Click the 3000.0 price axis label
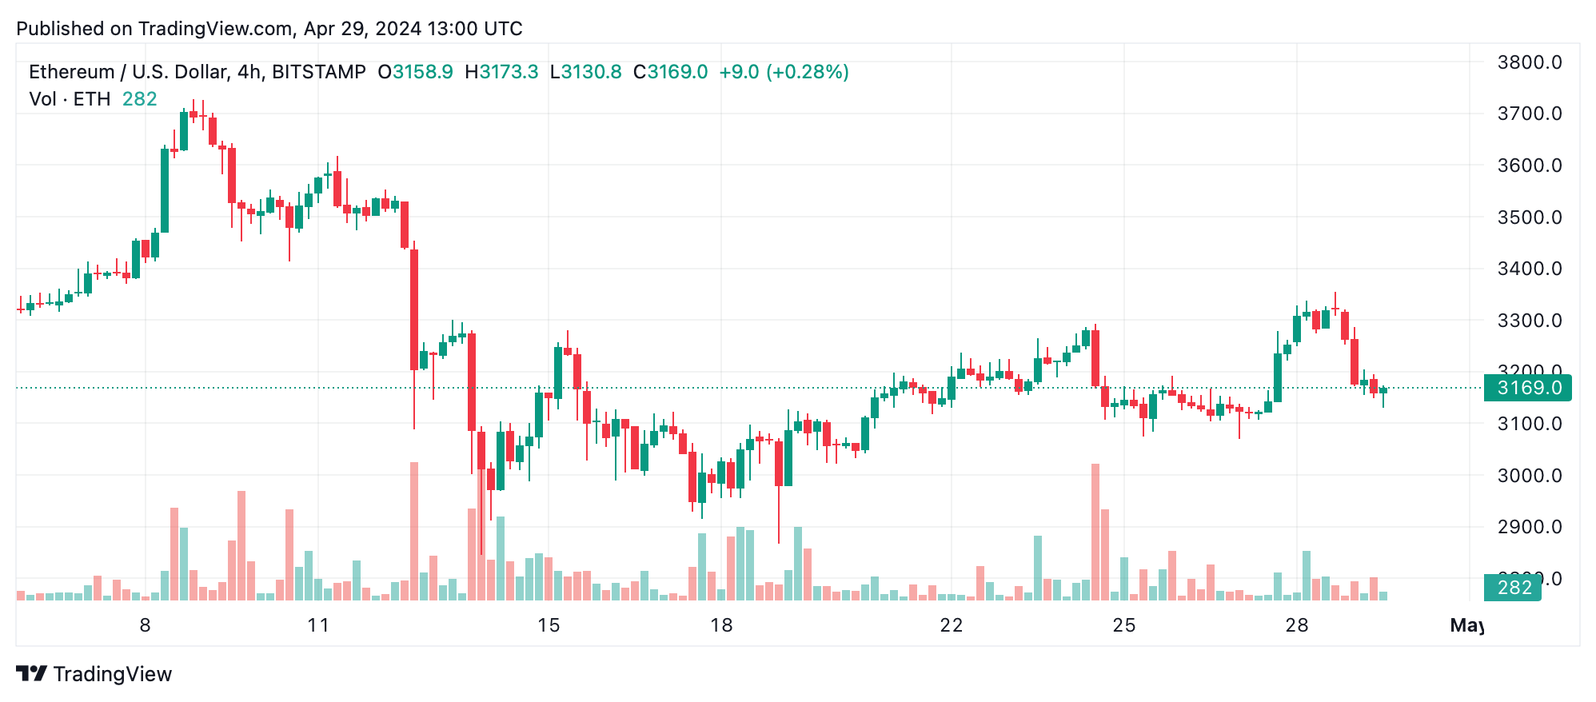The image size is (1596, 702). 1529,476
